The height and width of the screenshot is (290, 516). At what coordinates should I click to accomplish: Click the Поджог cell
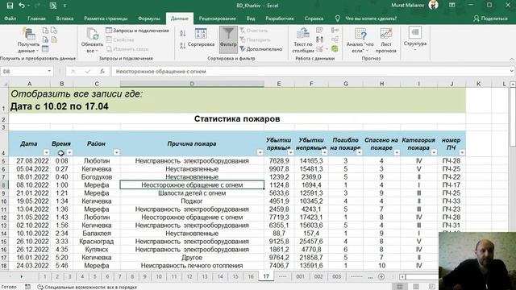coord(192,201)
